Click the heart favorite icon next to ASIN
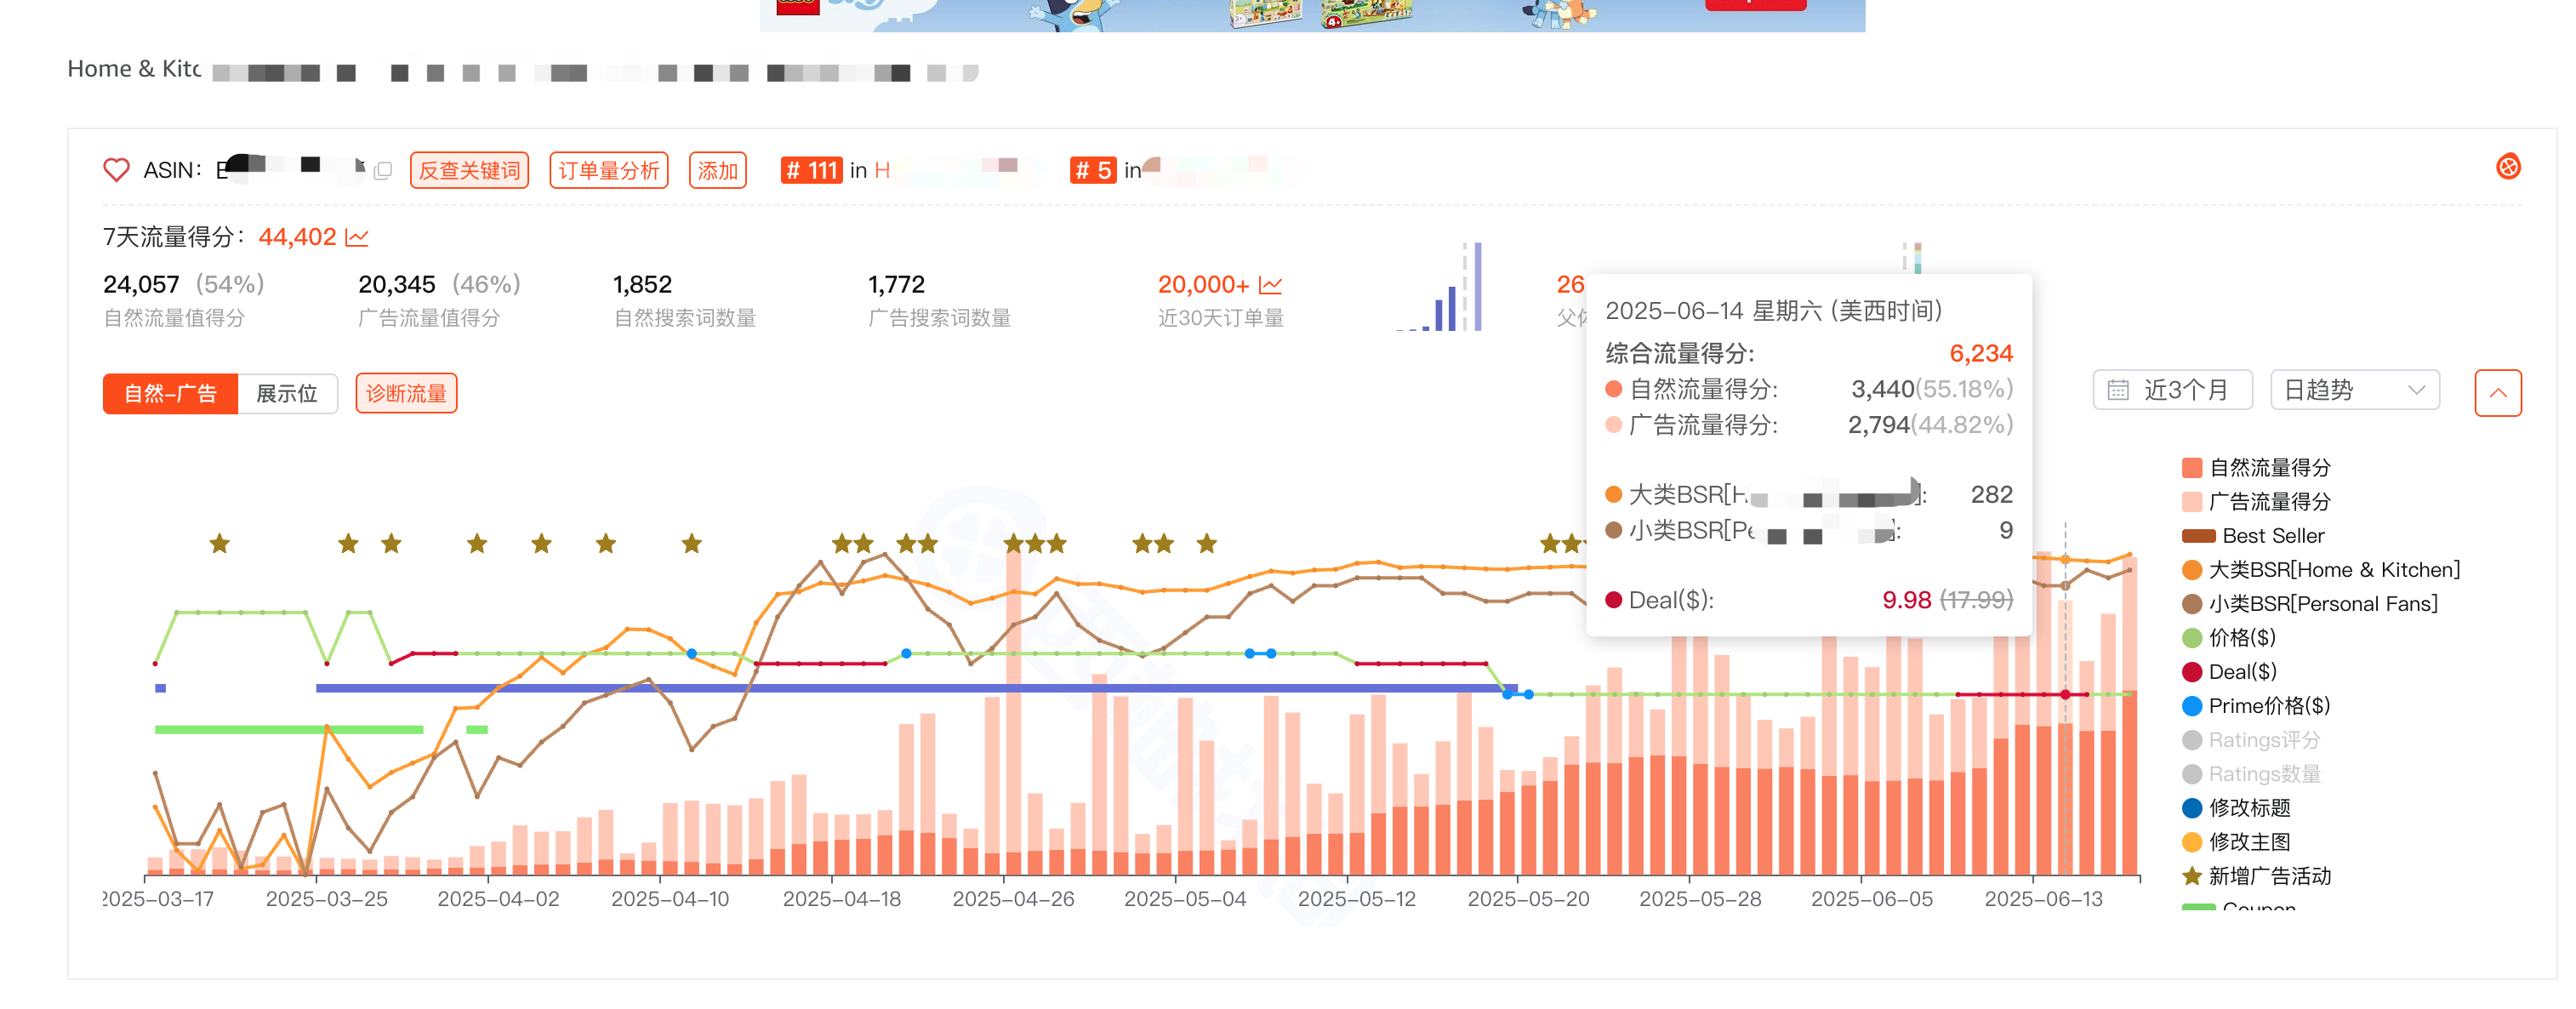 click(116, 170)
